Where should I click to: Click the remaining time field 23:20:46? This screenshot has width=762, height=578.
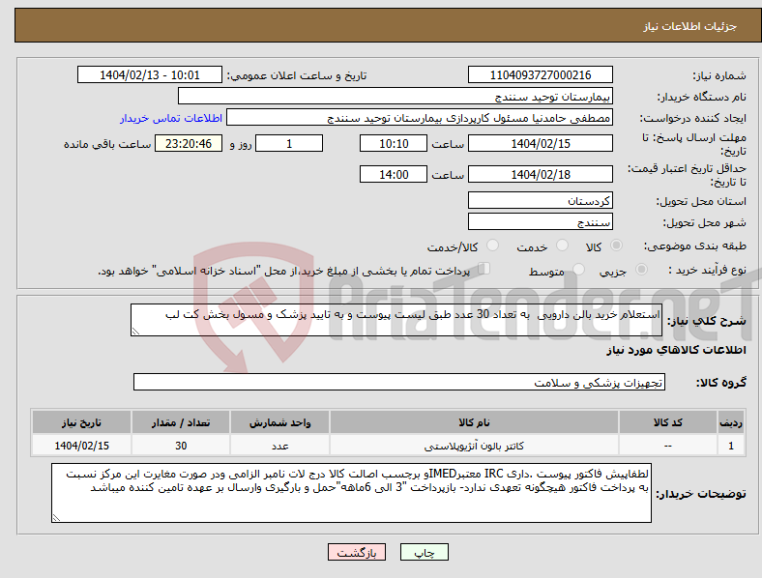(x=189, y=143)
